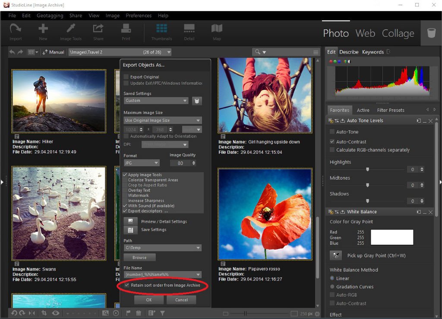This screenshot has height=319, width=442.
Task: Click the Browse button for path
Action: [139, 257]
